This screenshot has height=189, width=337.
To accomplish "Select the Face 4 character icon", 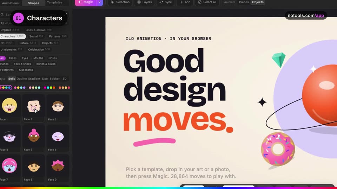I will coord(9,136).
